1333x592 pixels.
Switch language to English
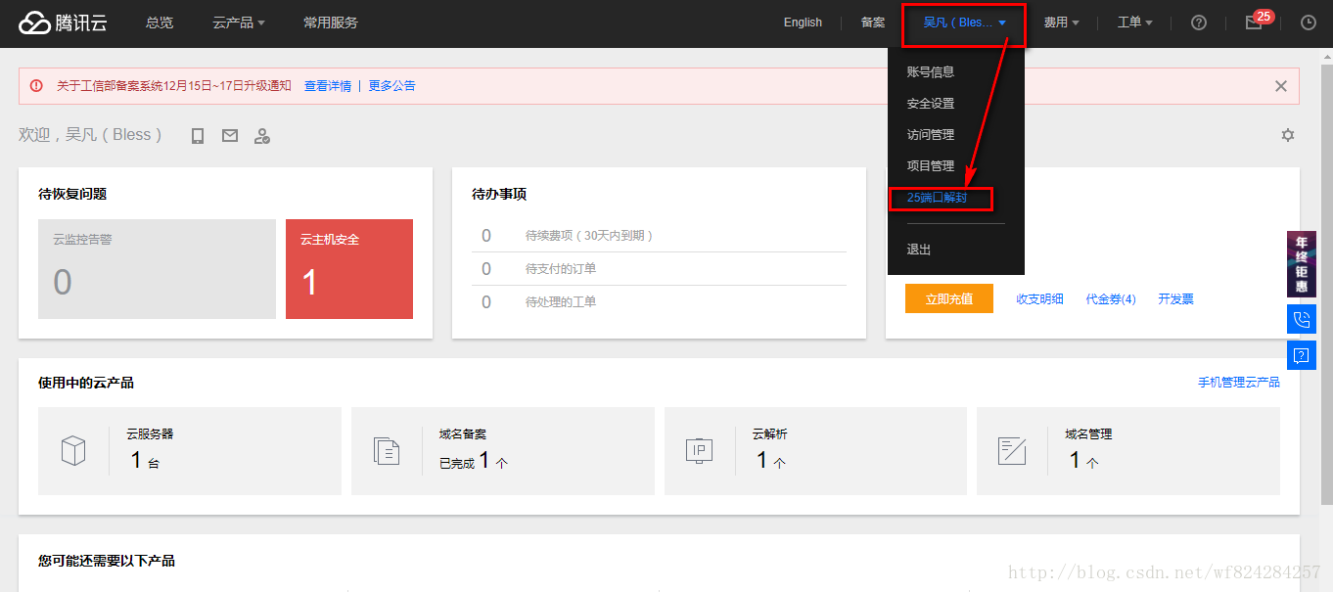(803, 23)
